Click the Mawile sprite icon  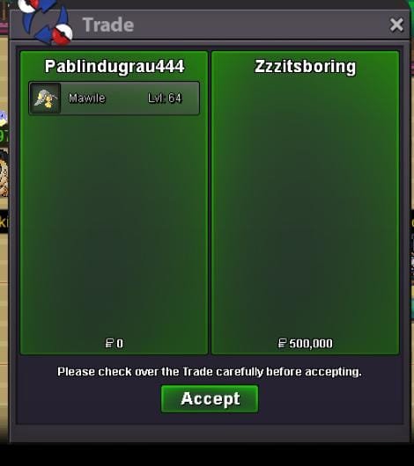[45, 98]
